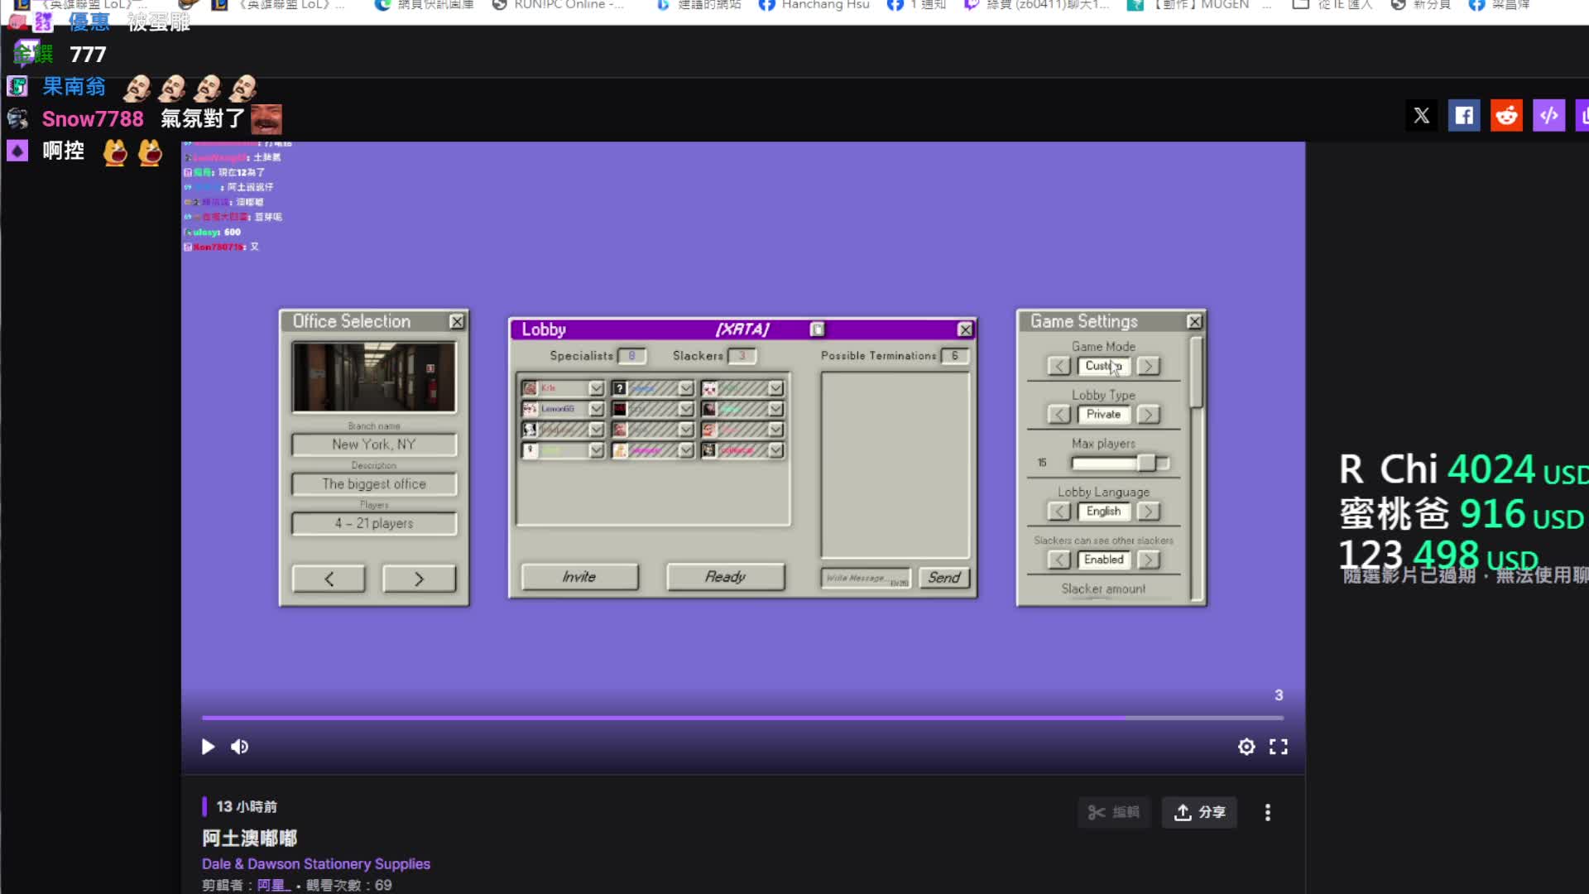Viewport: 1589px width, 894px height.
Task: Open the three-dot more options menu
Action: 1267,812
